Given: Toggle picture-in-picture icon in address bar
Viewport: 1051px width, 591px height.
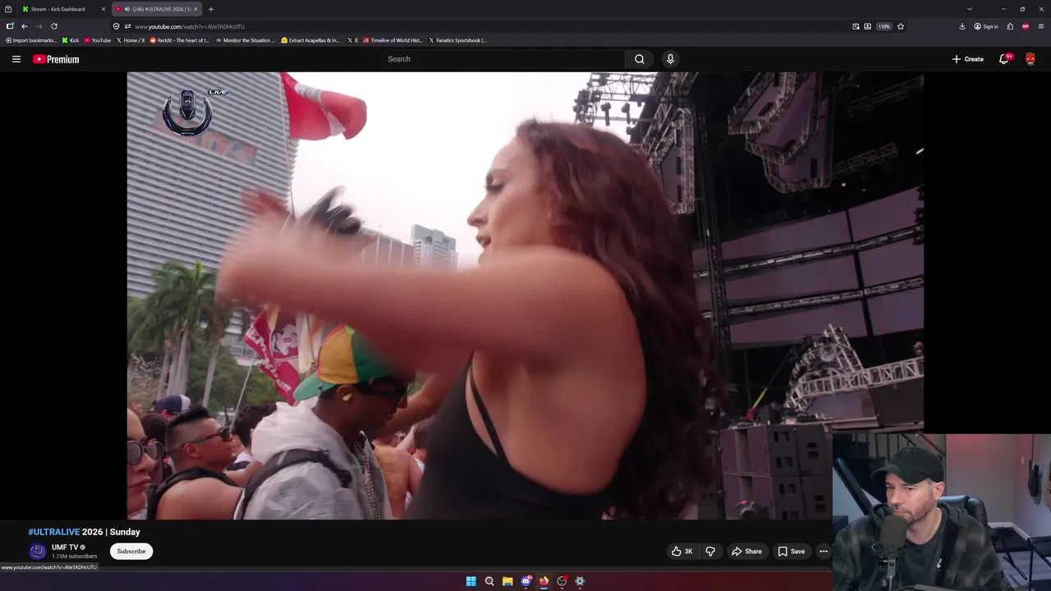Looking at the screenshot, I should coord(856,26).
